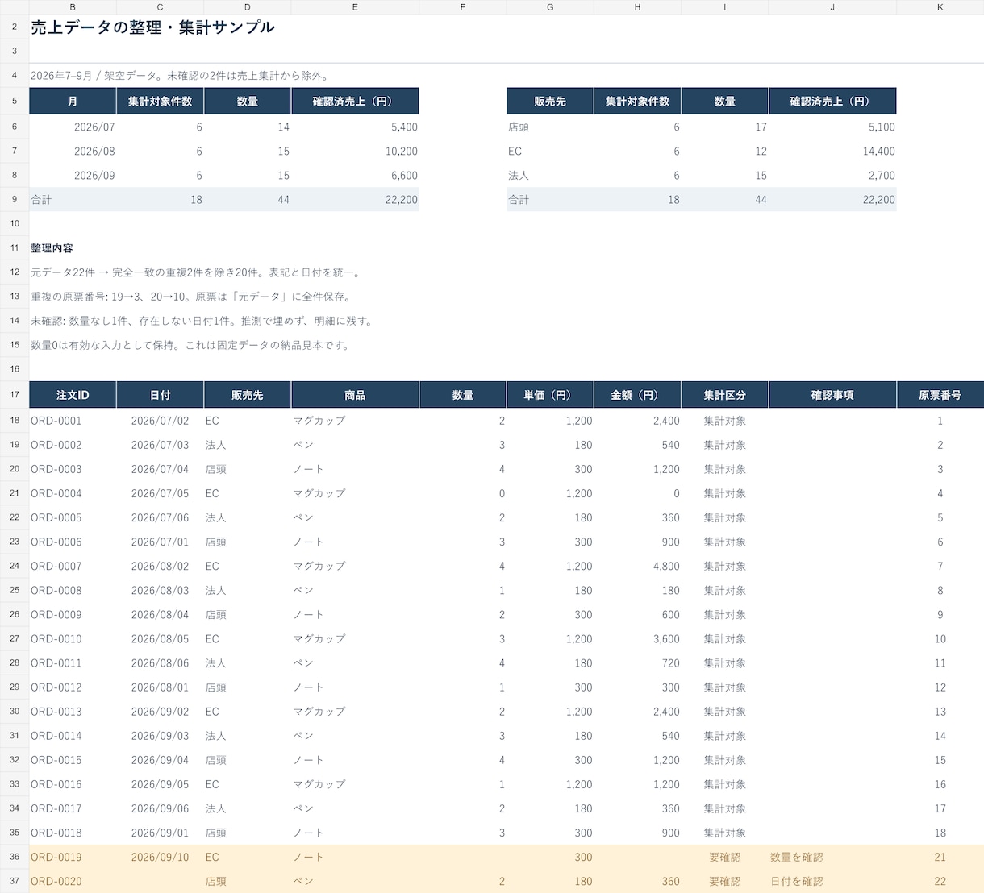Select the 確認事項 header cell
Image resolution: width=984 pixels, height=893 pixels.
point(832,395)
